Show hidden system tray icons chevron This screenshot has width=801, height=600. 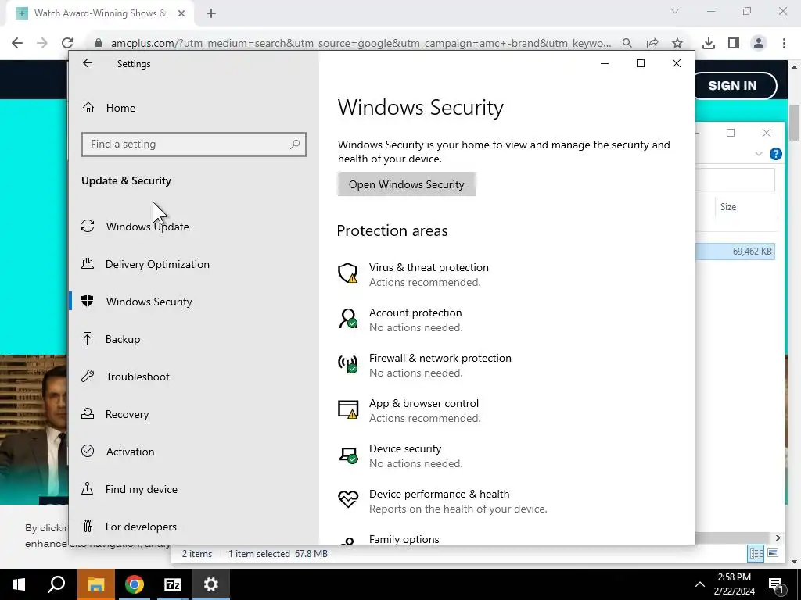[700, 584]
